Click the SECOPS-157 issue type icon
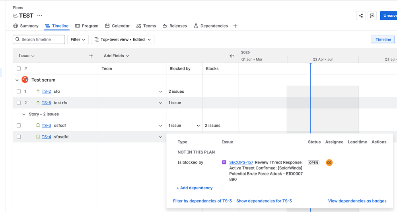Image resolution: width=397 pixels, height=212 pixels. click(224, 162)
